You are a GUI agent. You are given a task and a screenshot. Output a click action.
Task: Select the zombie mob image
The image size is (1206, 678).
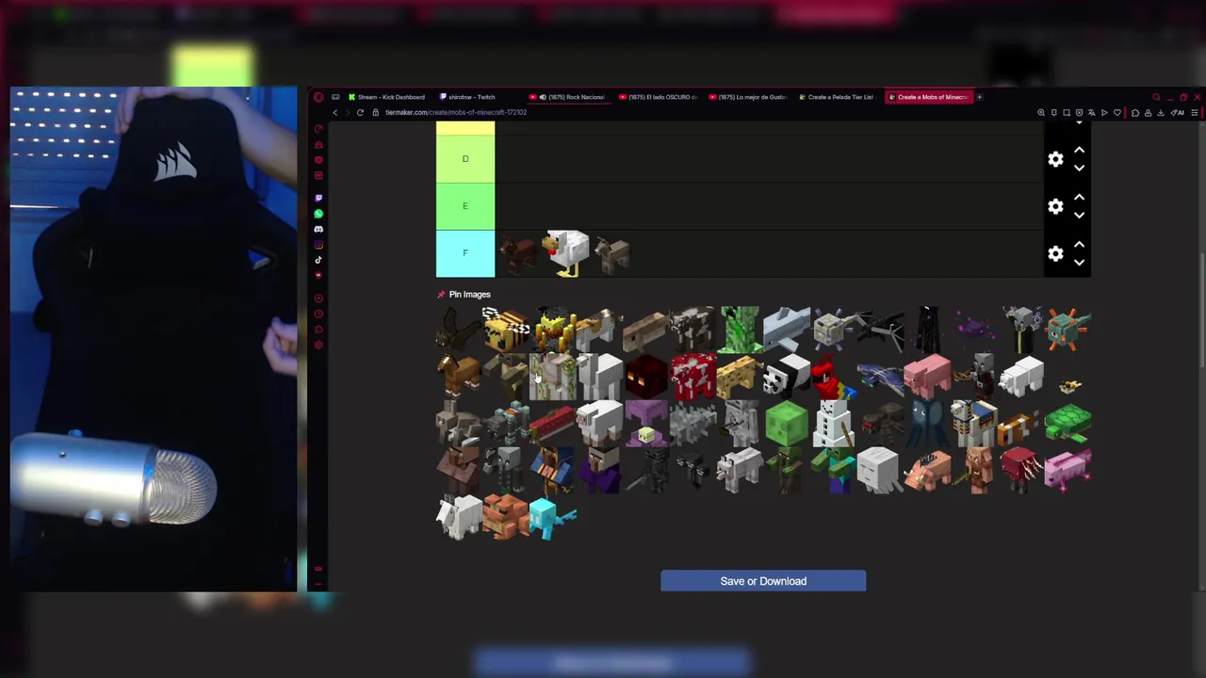[x=833, y=470]
